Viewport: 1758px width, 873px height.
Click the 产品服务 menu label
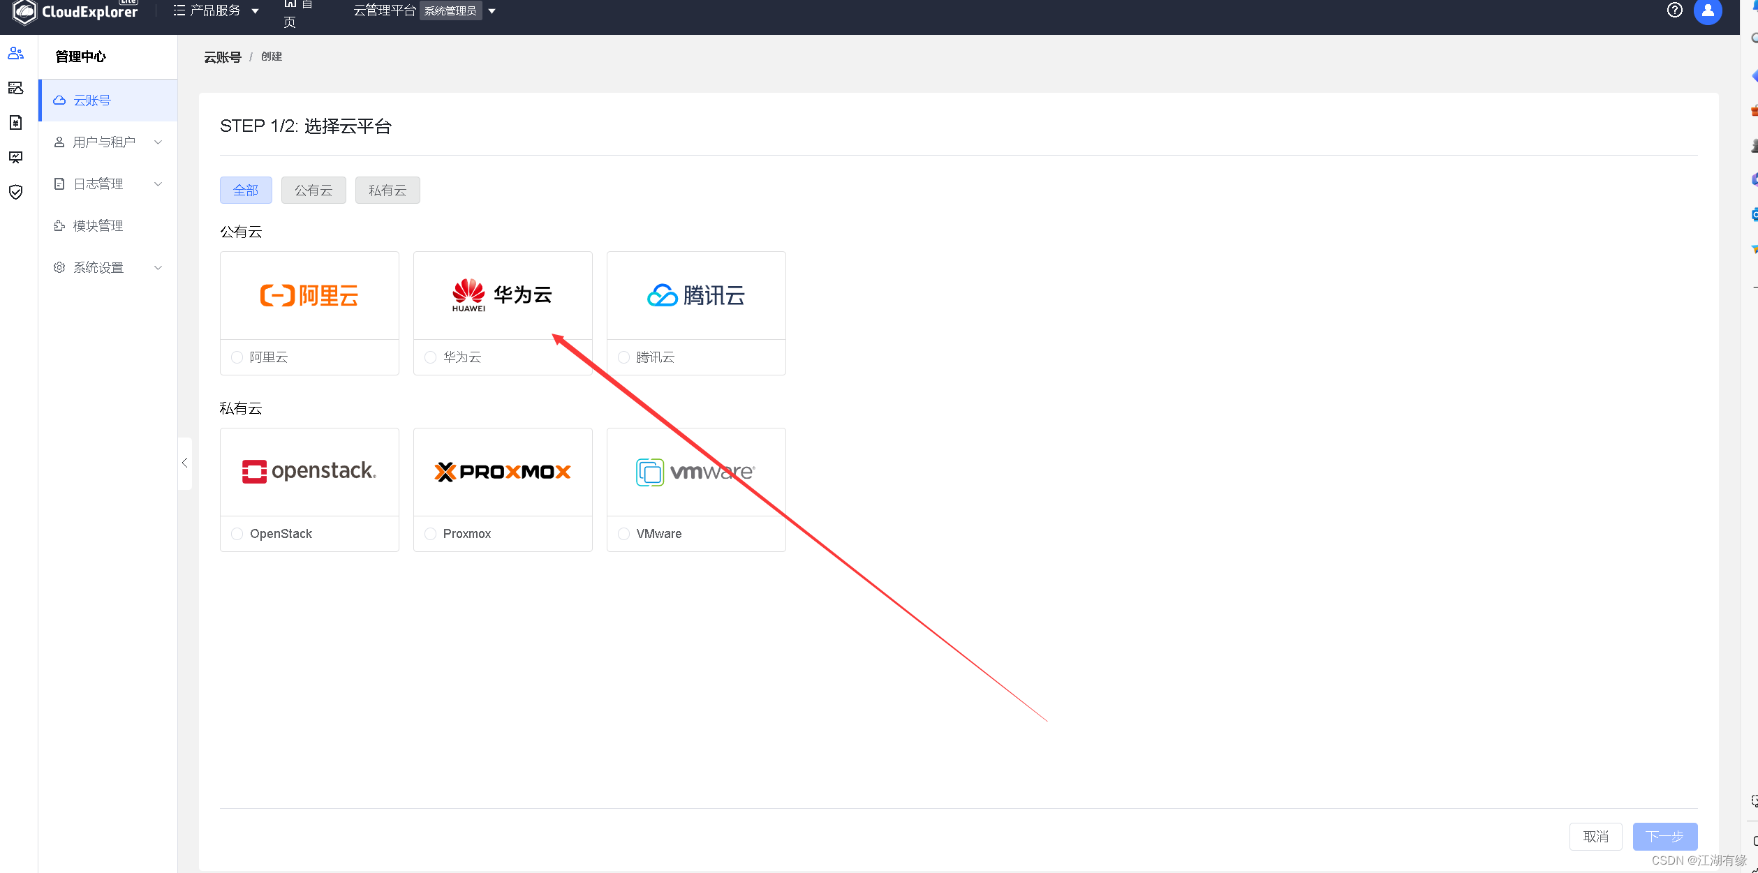(216, 10)
